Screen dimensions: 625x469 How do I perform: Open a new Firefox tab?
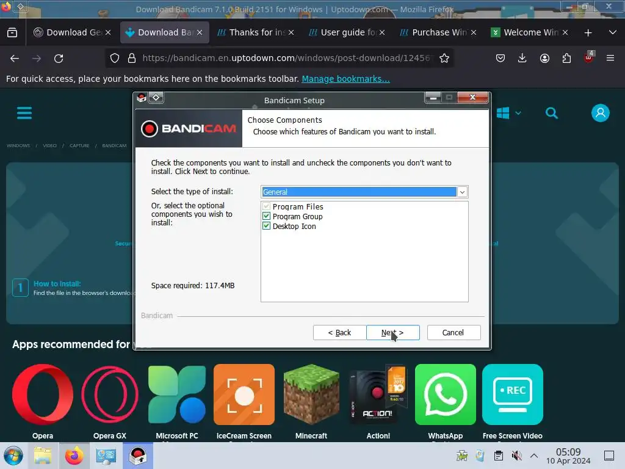point(588,33)
